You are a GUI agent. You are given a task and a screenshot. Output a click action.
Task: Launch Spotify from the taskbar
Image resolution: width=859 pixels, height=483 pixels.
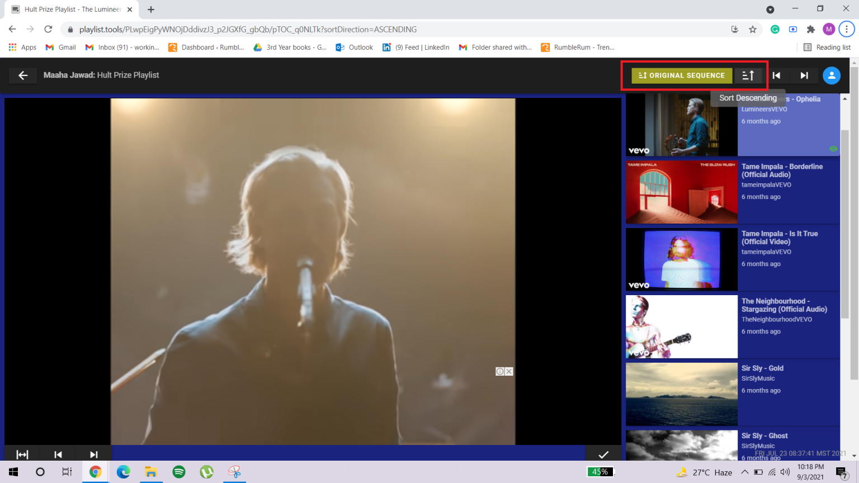[x=179, y=472]
